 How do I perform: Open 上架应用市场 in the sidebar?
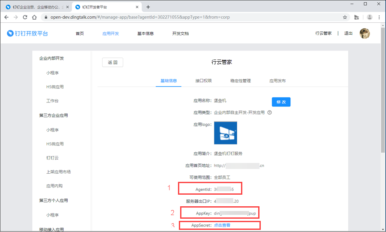tap(58, 172)
